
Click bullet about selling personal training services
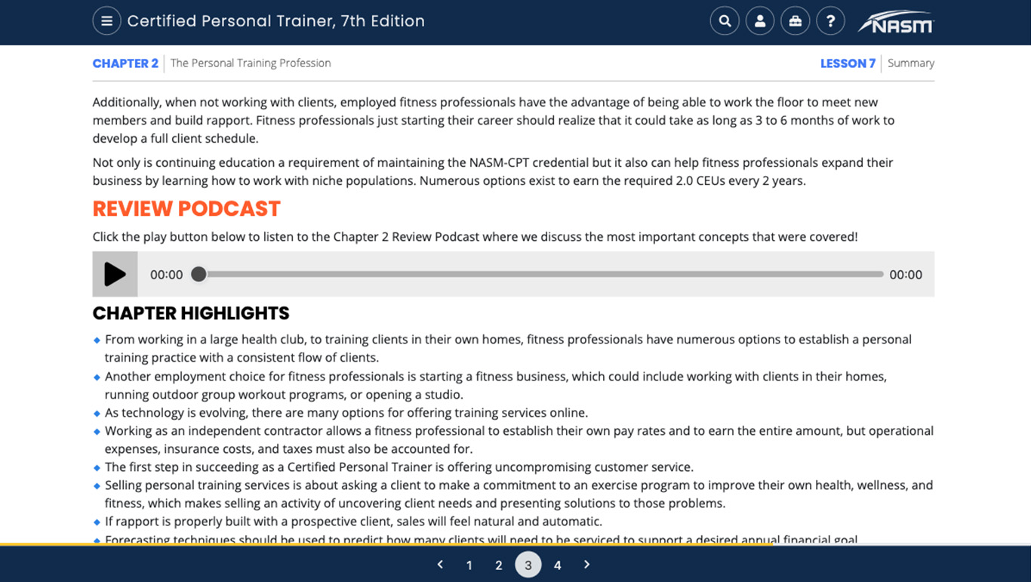click(x=519, y=494)
